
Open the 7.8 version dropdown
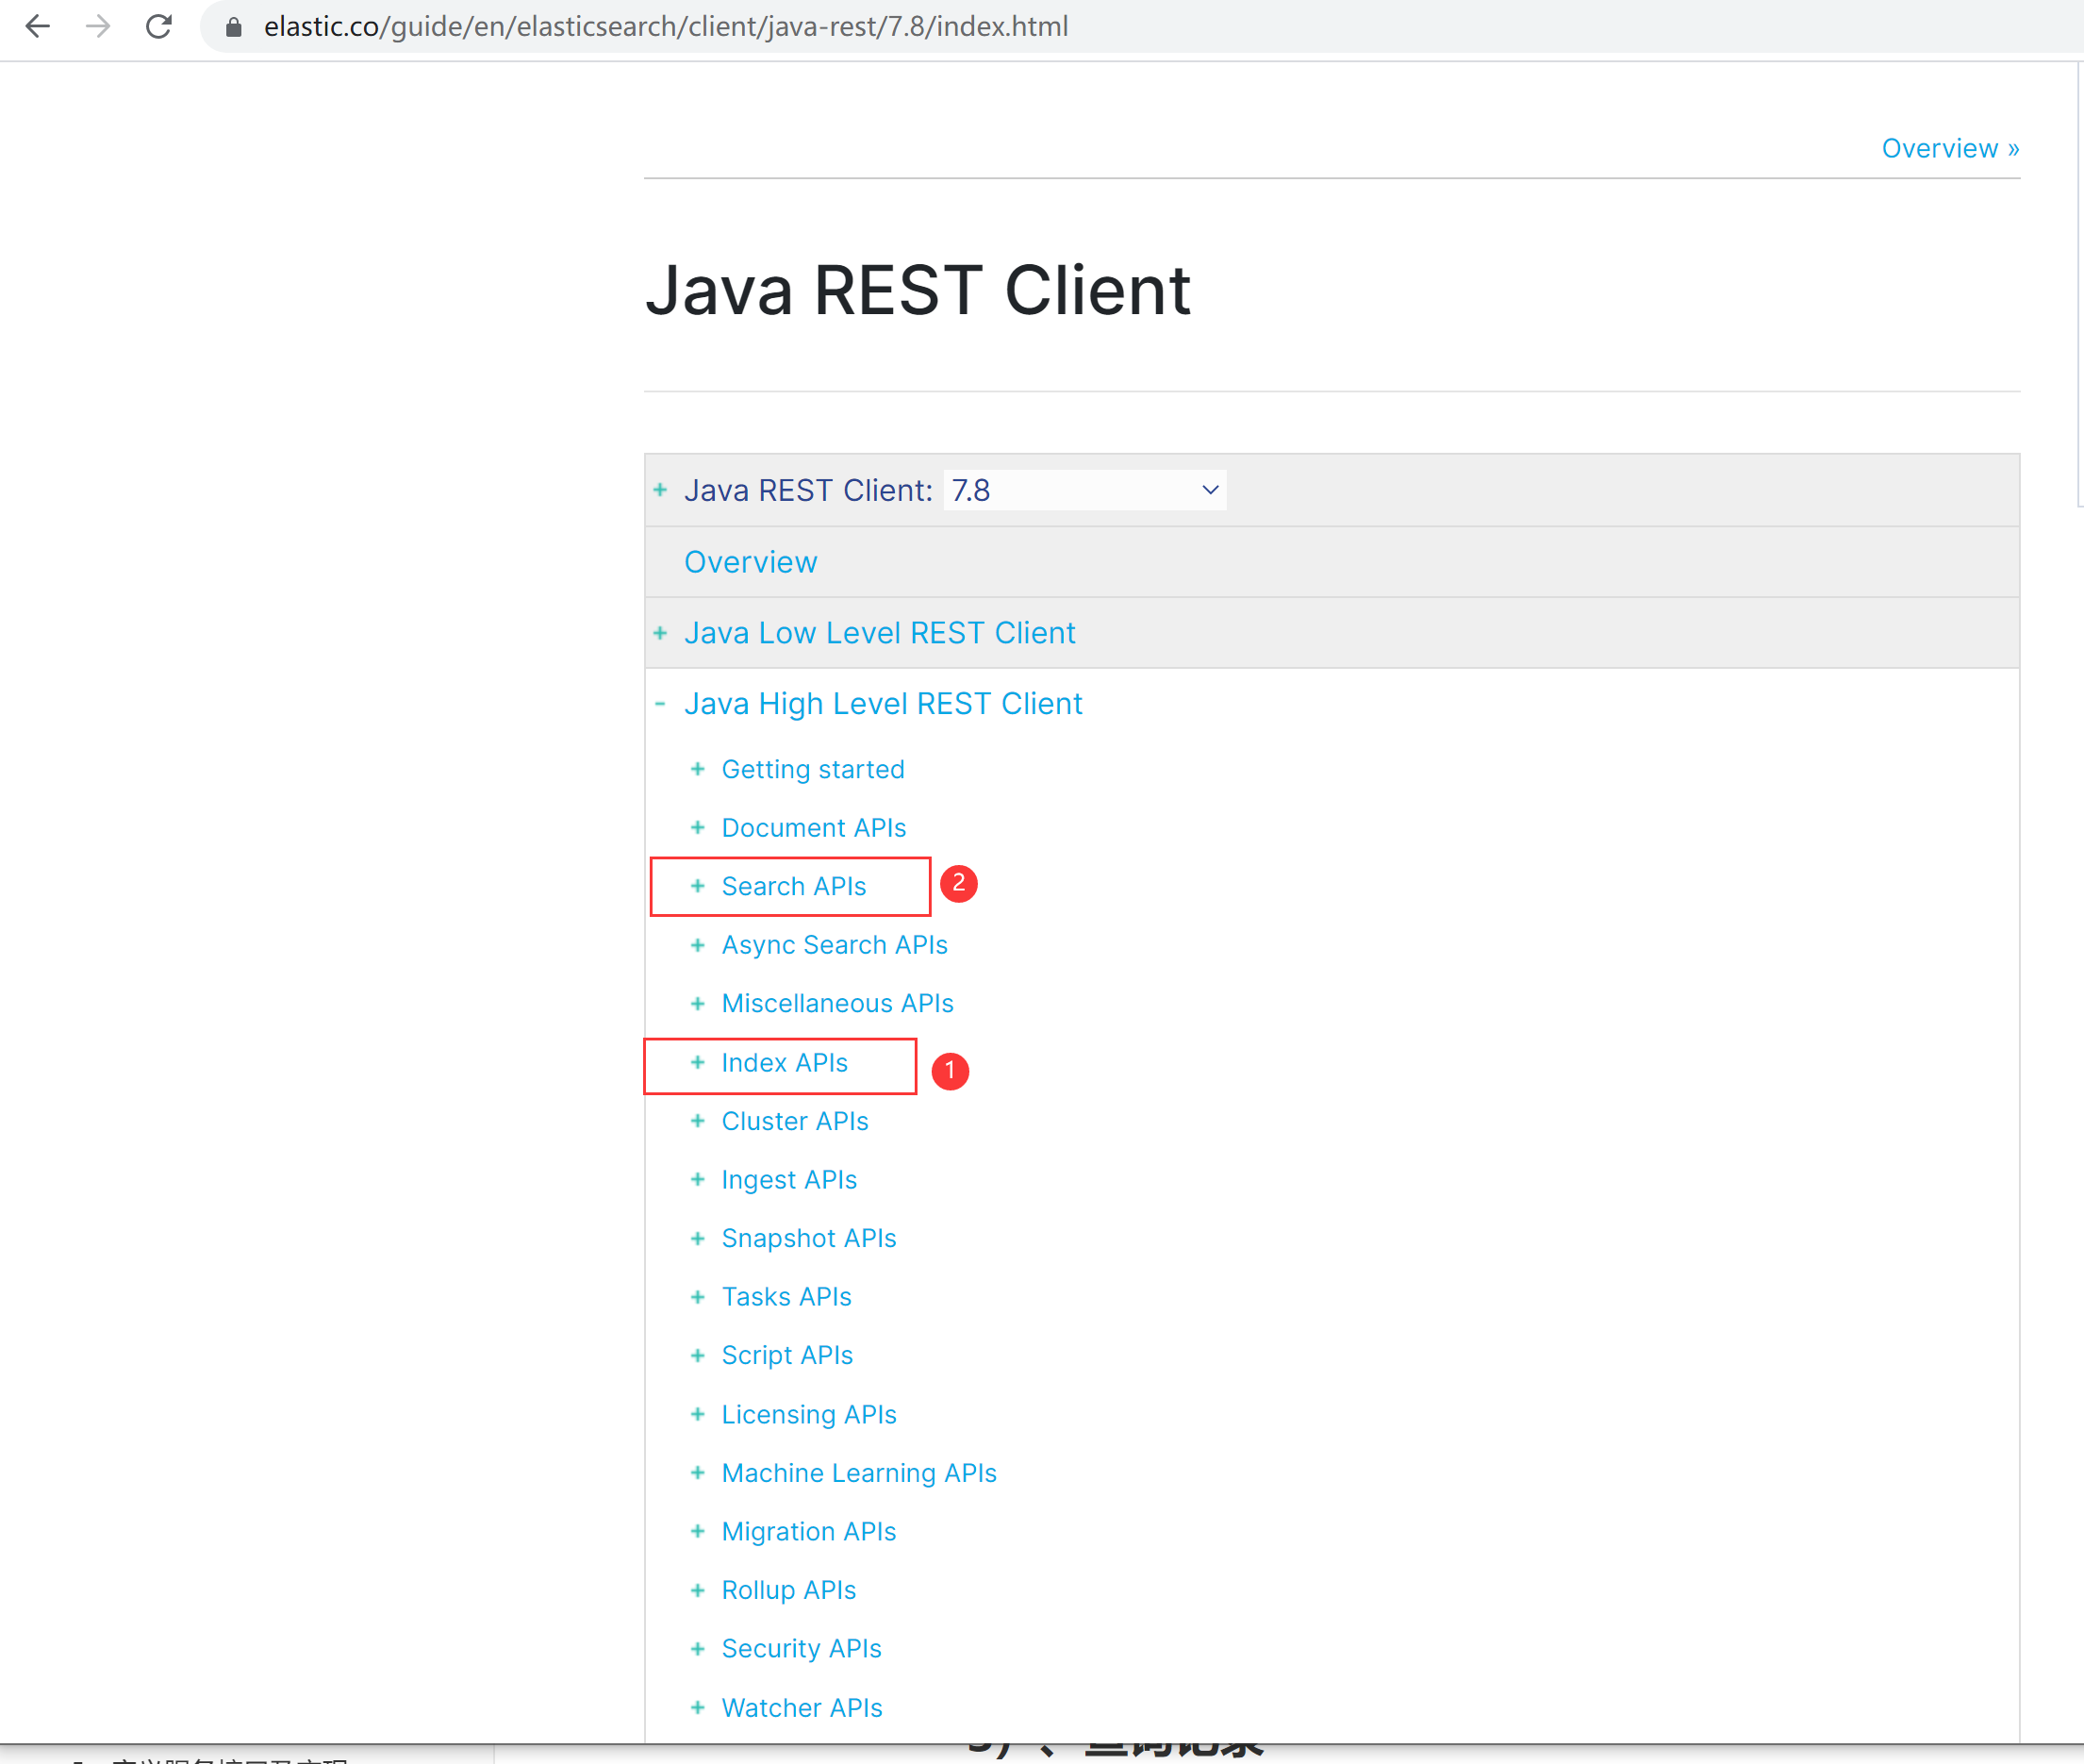[x=1084, y=490]
